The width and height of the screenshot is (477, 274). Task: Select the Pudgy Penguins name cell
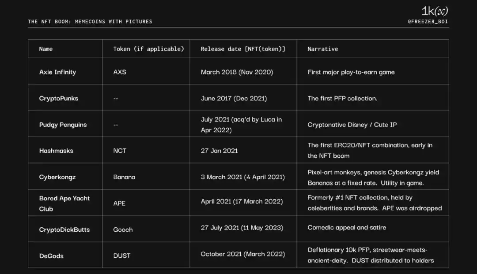(x=63, y=125)
